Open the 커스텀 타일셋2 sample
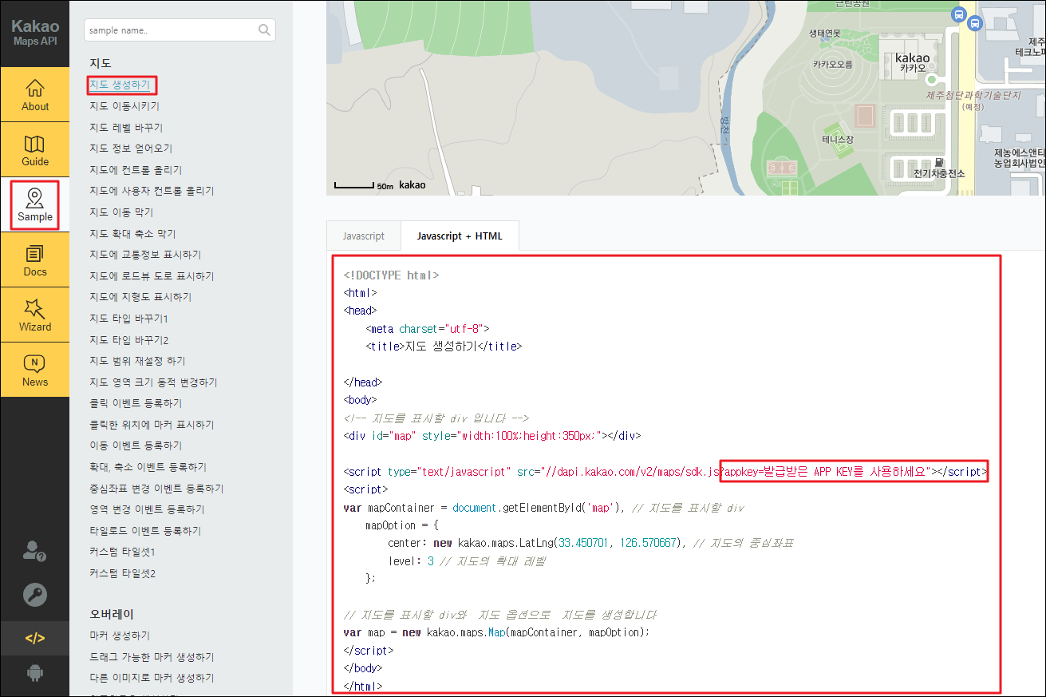 123,573
